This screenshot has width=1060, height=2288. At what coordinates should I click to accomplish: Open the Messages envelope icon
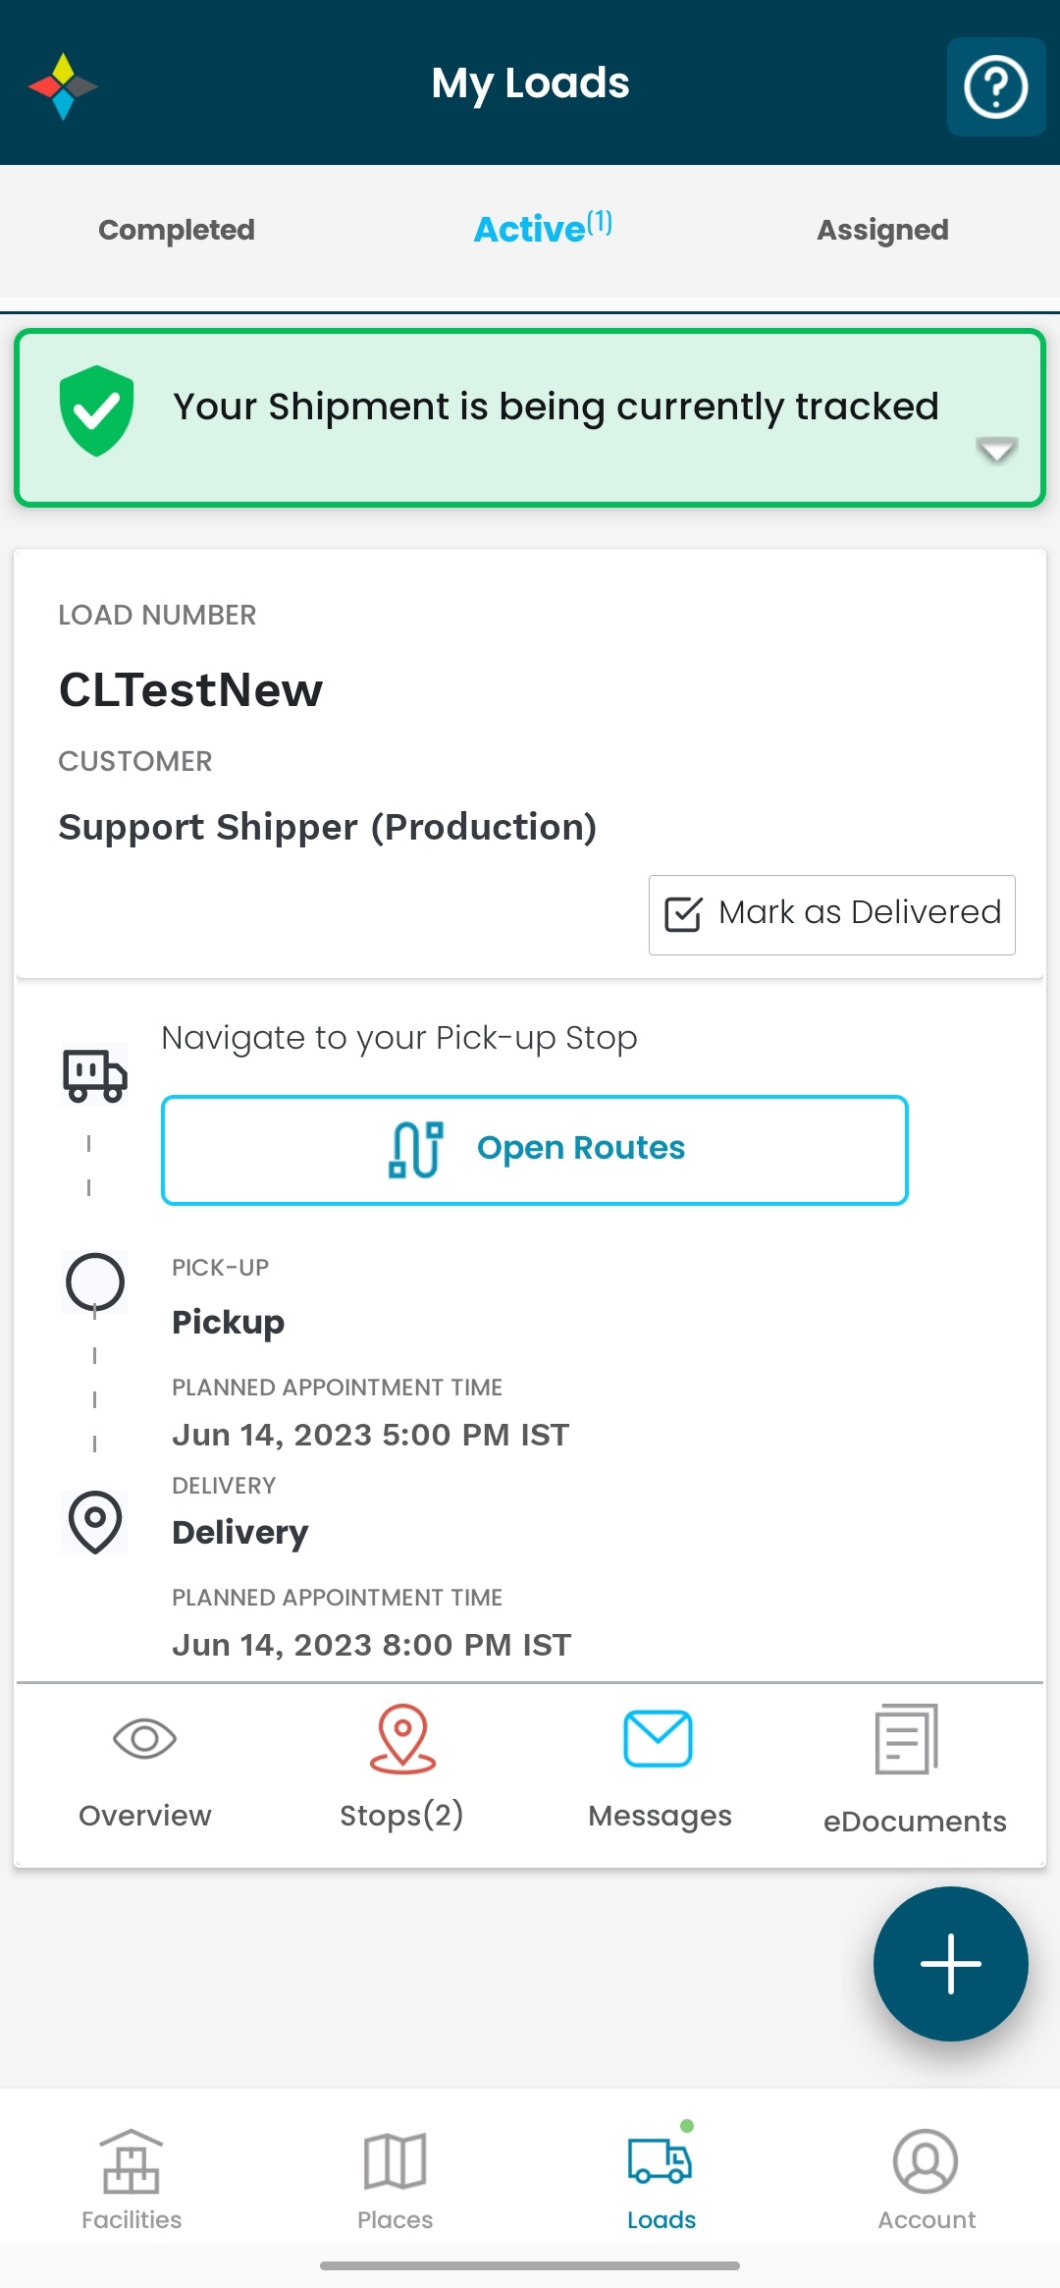(x=659, y=1740)
